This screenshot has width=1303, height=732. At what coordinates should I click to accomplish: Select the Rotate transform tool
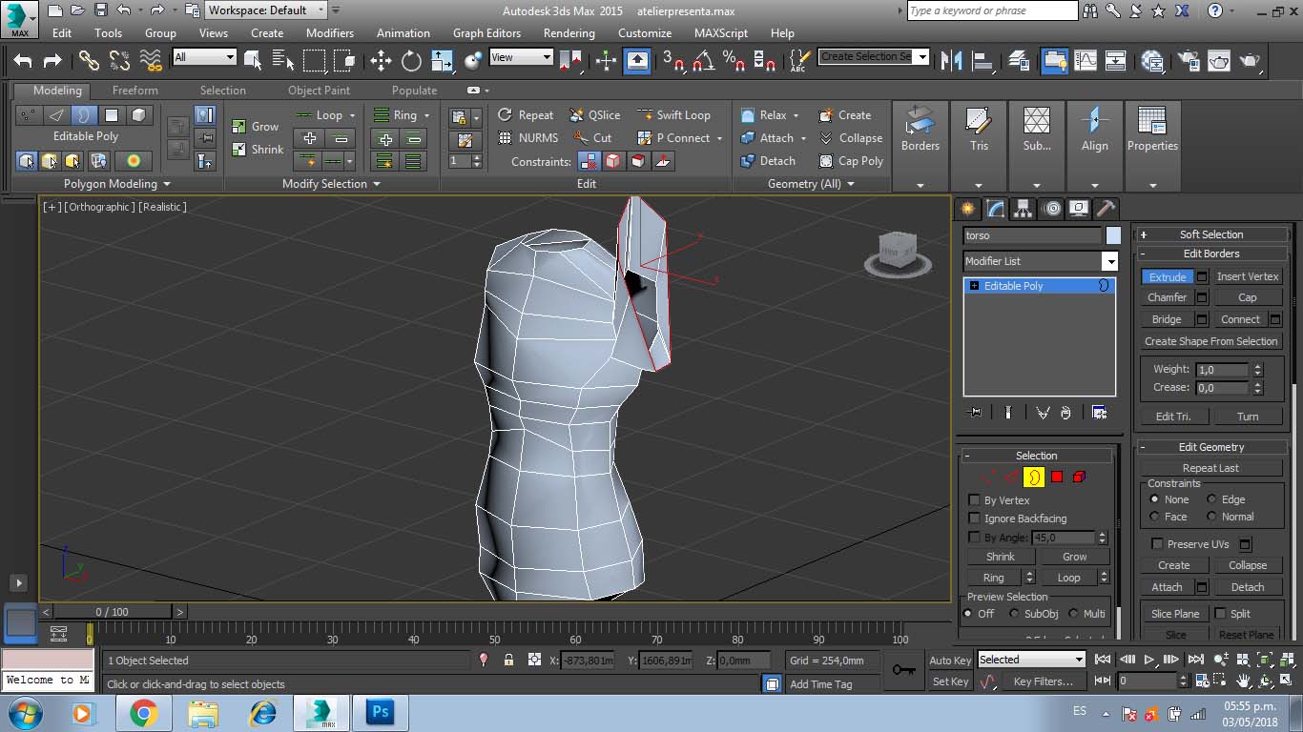point(411,61)
